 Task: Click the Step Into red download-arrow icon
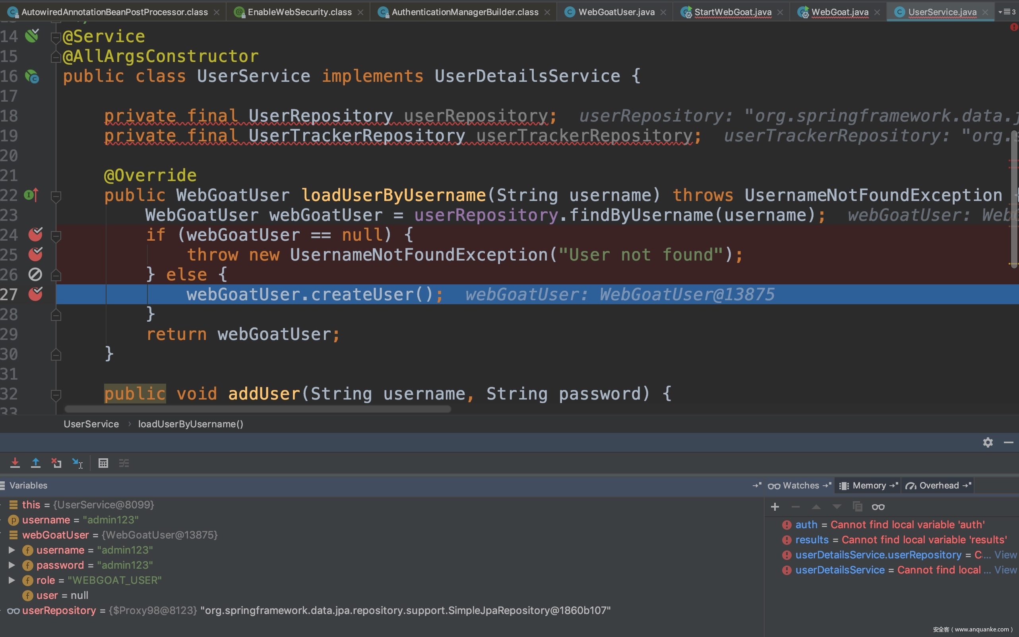15,463
